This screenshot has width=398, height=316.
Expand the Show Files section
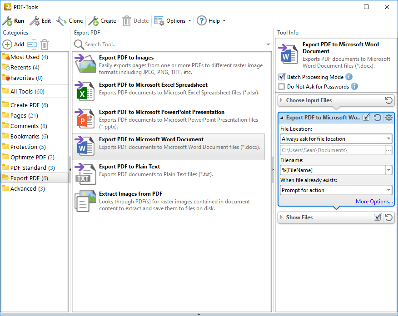click(x=281, y=217)
